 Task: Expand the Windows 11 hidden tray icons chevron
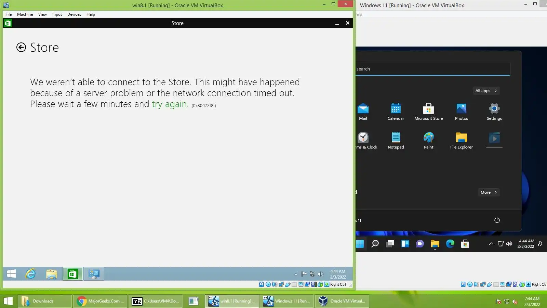491,244
